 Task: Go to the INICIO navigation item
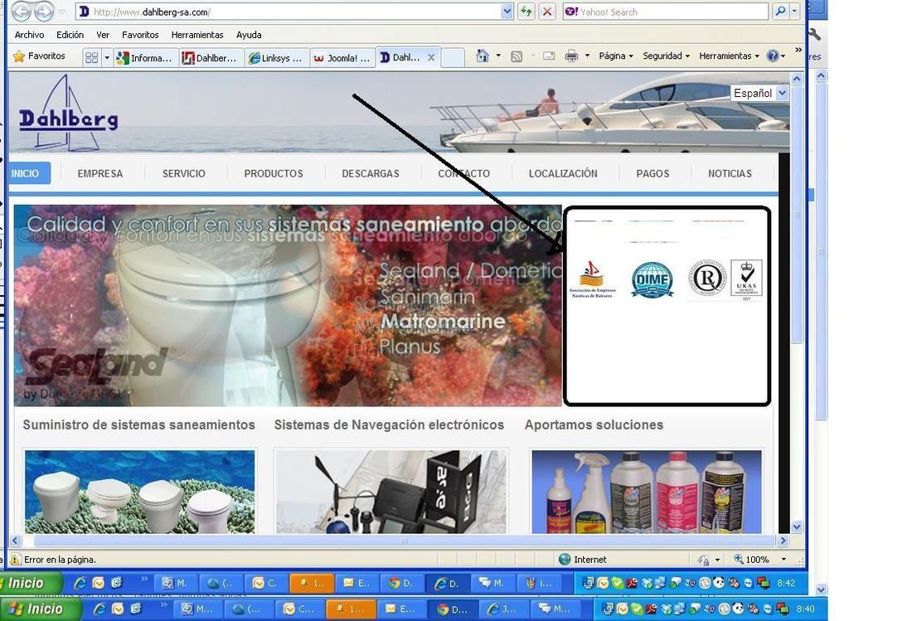(x=27, y=173)
